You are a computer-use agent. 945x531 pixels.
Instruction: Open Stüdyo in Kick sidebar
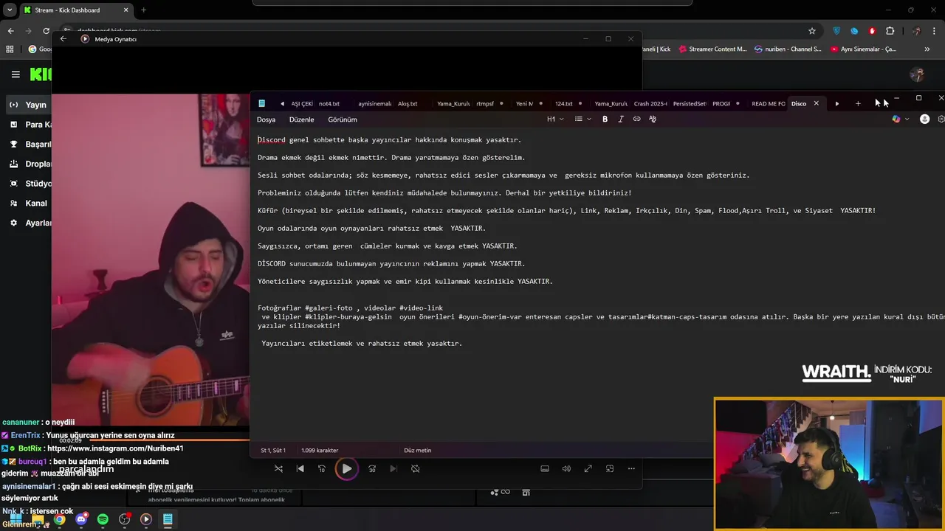coord(30,184)
